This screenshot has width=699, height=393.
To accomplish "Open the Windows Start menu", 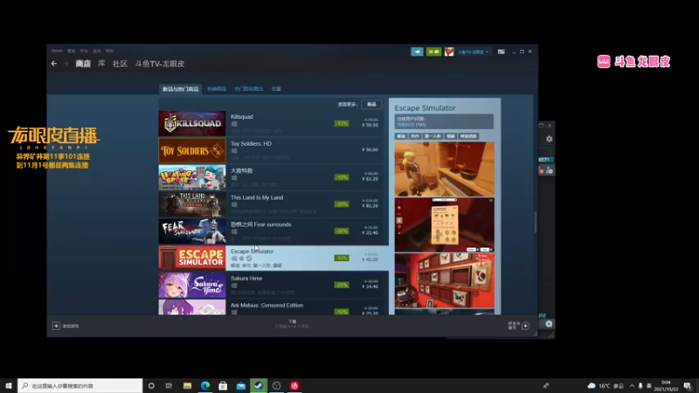I will click(9, 385).
